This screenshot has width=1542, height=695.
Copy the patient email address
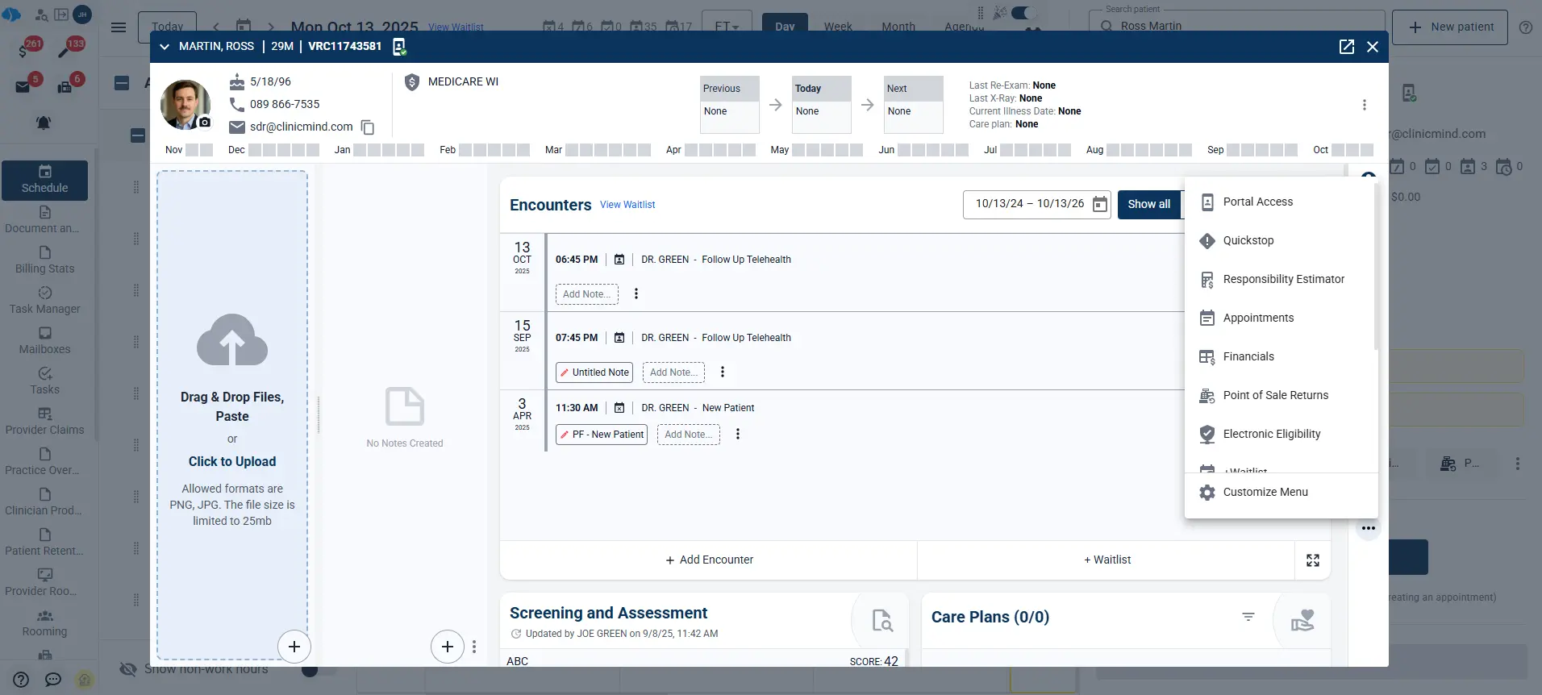[x=368, y=127]
